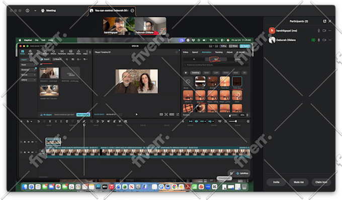This screenshot has height=200, width=342.
Task: Undo the last edit in timeline
Action: pos(39,121)
